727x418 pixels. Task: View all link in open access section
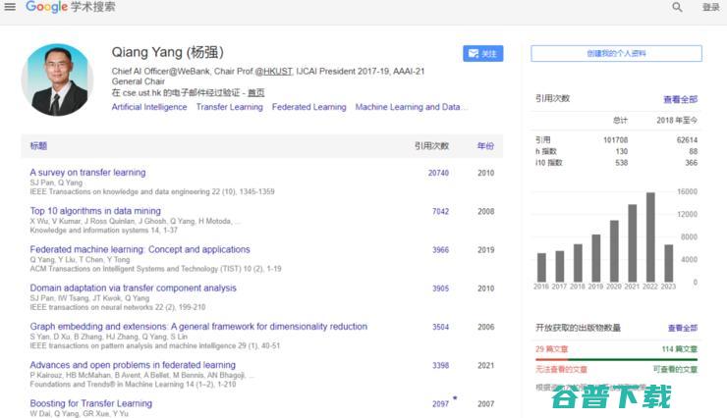coord(683,328)
